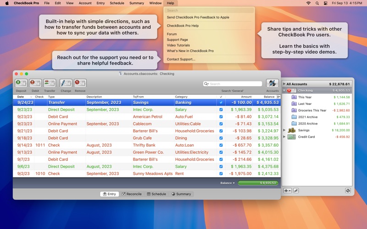Choose CheckBook Pro Help menu item
The height and width of the screenshot is (229, 367).
tap(183, 26)
